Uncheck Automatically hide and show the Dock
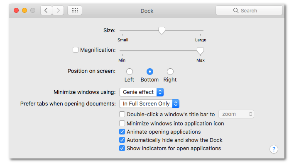This screenshot has height=168, width=294. coord(122,140)
